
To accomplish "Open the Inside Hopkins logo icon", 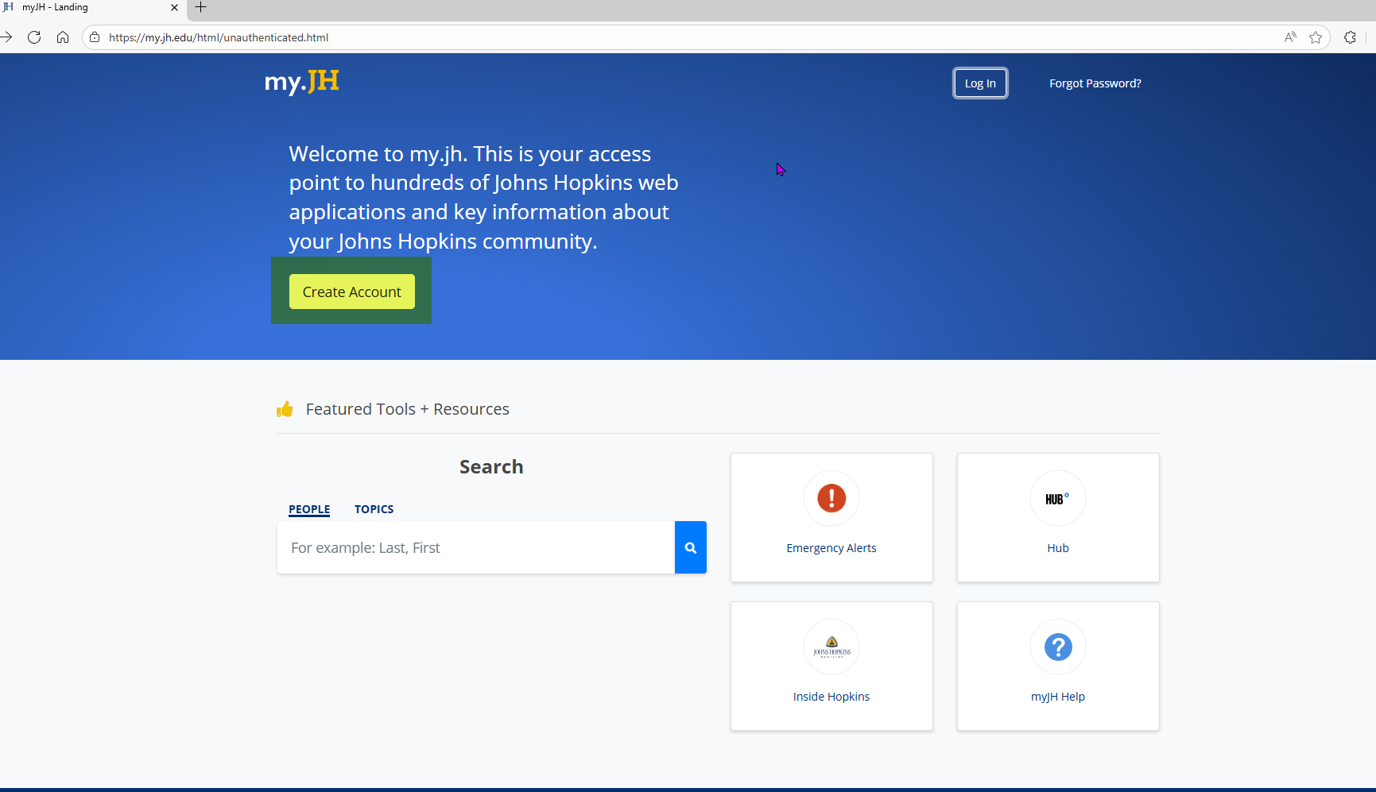I will point(831,647).
